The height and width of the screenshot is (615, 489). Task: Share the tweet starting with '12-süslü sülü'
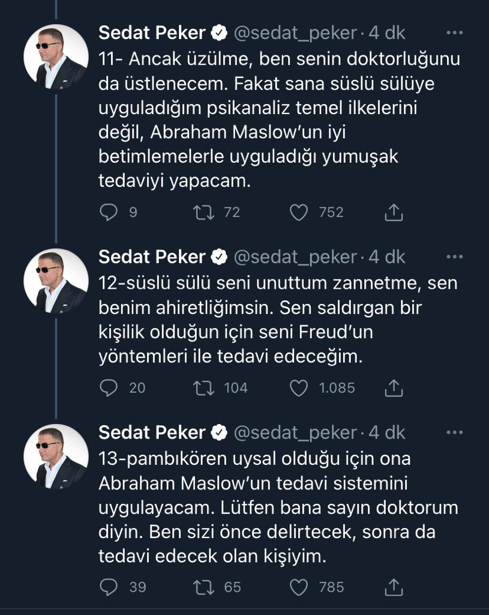click(393, 388)
